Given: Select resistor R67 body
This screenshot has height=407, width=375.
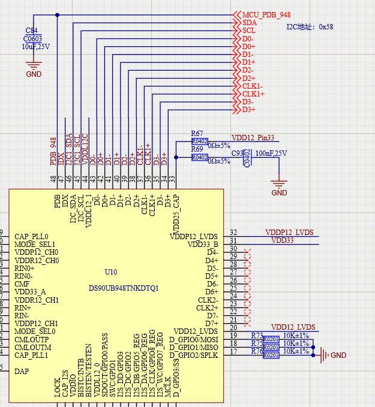Looking at the screenshot, I should (x=200, y=141).
